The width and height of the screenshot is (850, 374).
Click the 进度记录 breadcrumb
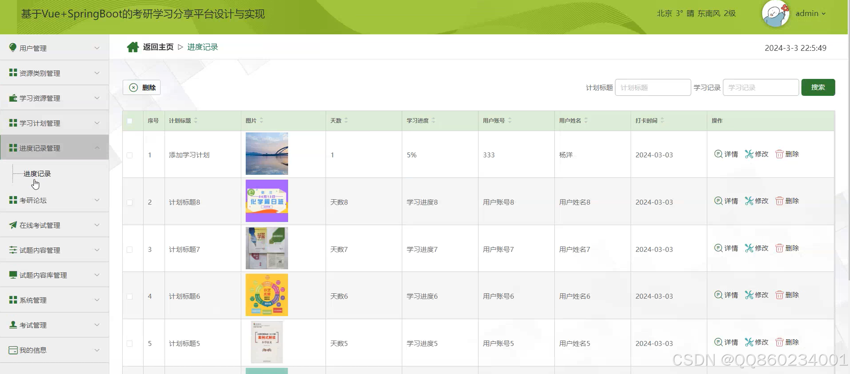point(202,47)
